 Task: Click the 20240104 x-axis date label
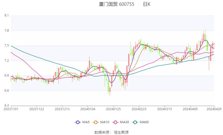coord(88,109)
